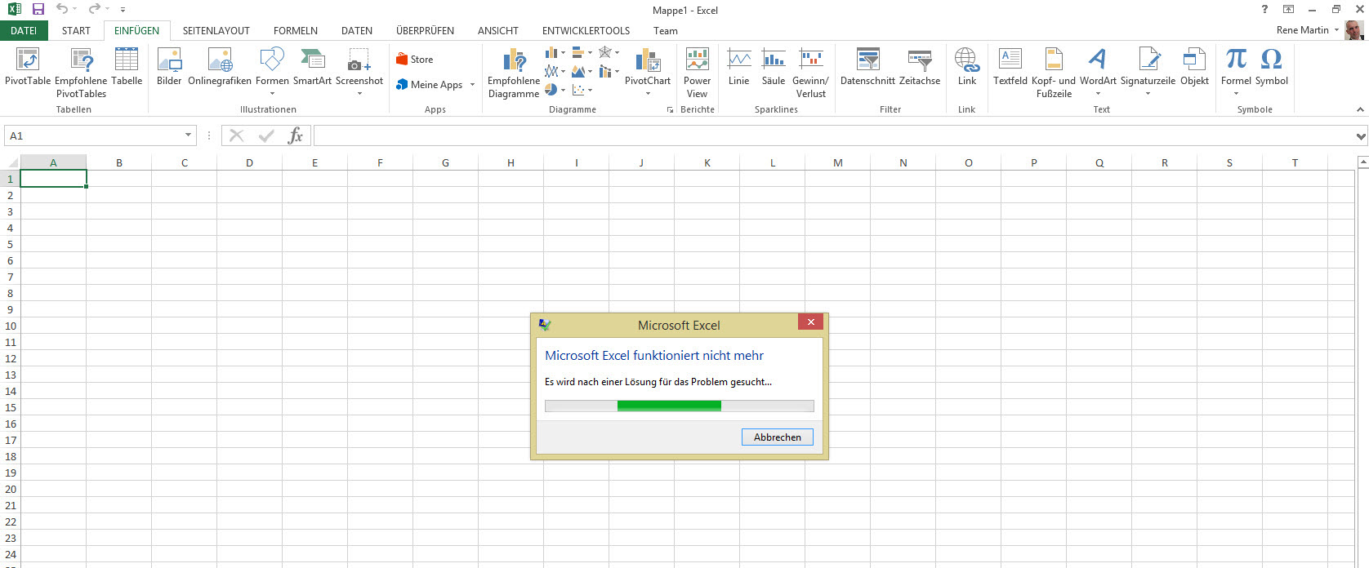Insert a column chart (Säulendiagramm)
This screenshot has height=568, width=1369.
pyautogui.click(x=555, y=53)
